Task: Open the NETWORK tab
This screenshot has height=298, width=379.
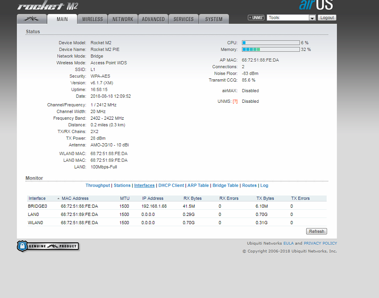Action: point(123,19)
